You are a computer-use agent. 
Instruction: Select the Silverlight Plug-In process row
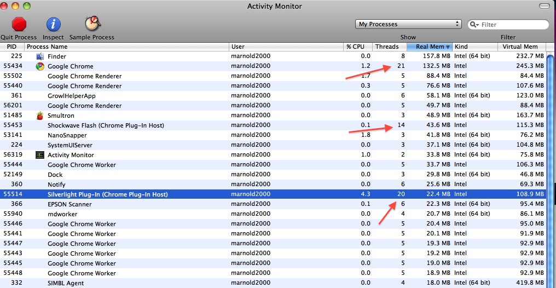273,194
